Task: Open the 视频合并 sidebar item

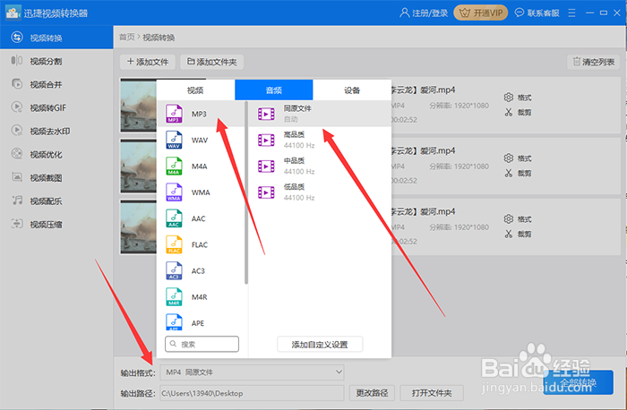Action: (x=56, y=84)
